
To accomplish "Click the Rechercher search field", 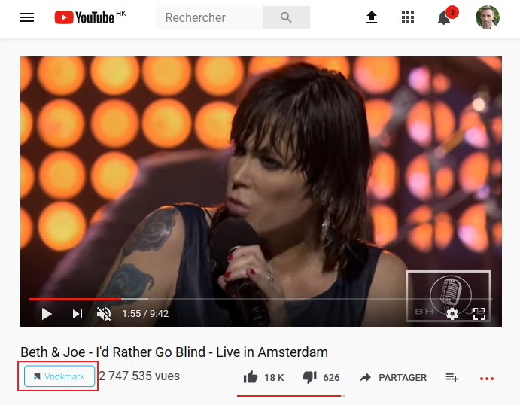I will (x=209, y=17).
